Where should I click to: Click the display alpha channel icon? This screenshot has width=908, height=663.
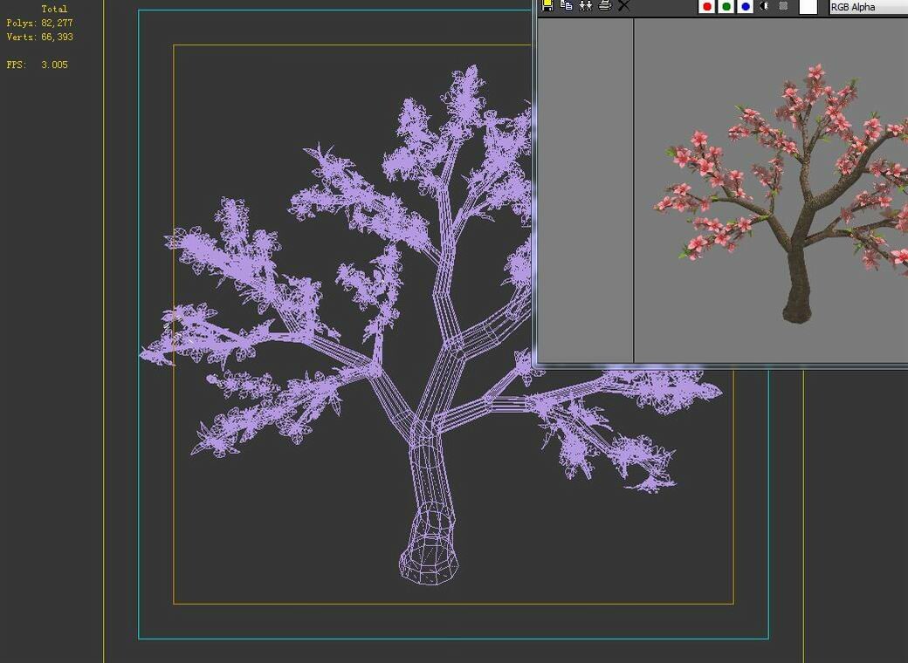pos(783,6)
